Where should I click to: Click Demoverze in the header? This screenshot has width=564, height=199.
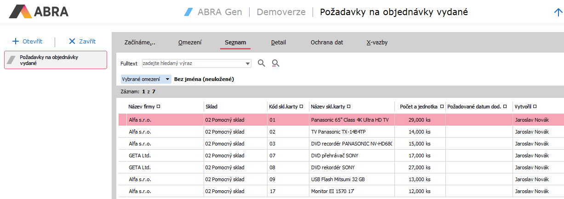coord(281,12)
